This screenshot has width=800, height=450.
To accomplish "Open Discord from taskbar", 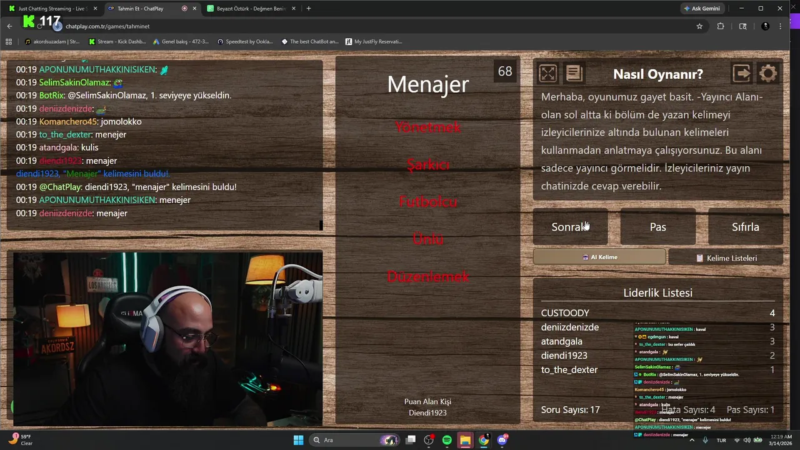I will (502, 440).
